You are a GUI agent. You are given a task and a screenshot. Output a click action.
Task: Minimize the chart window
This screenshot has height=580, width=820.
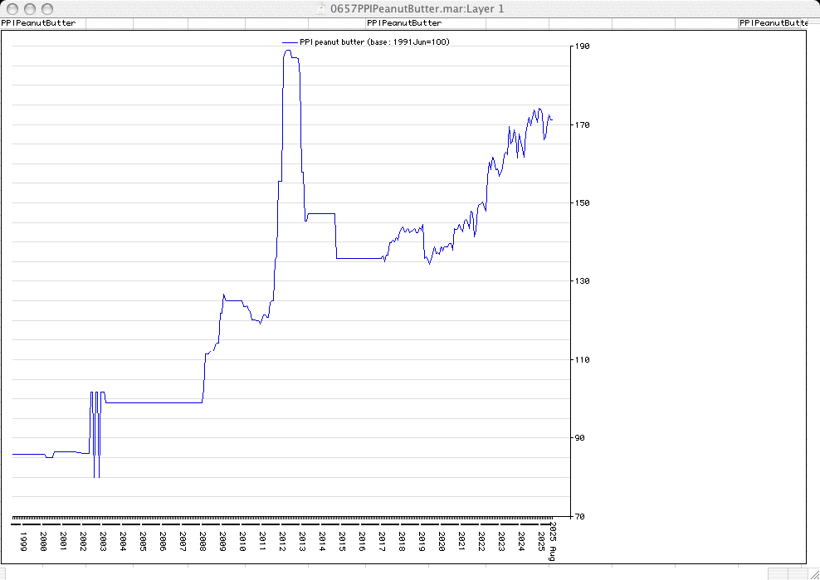coord(29,8)
